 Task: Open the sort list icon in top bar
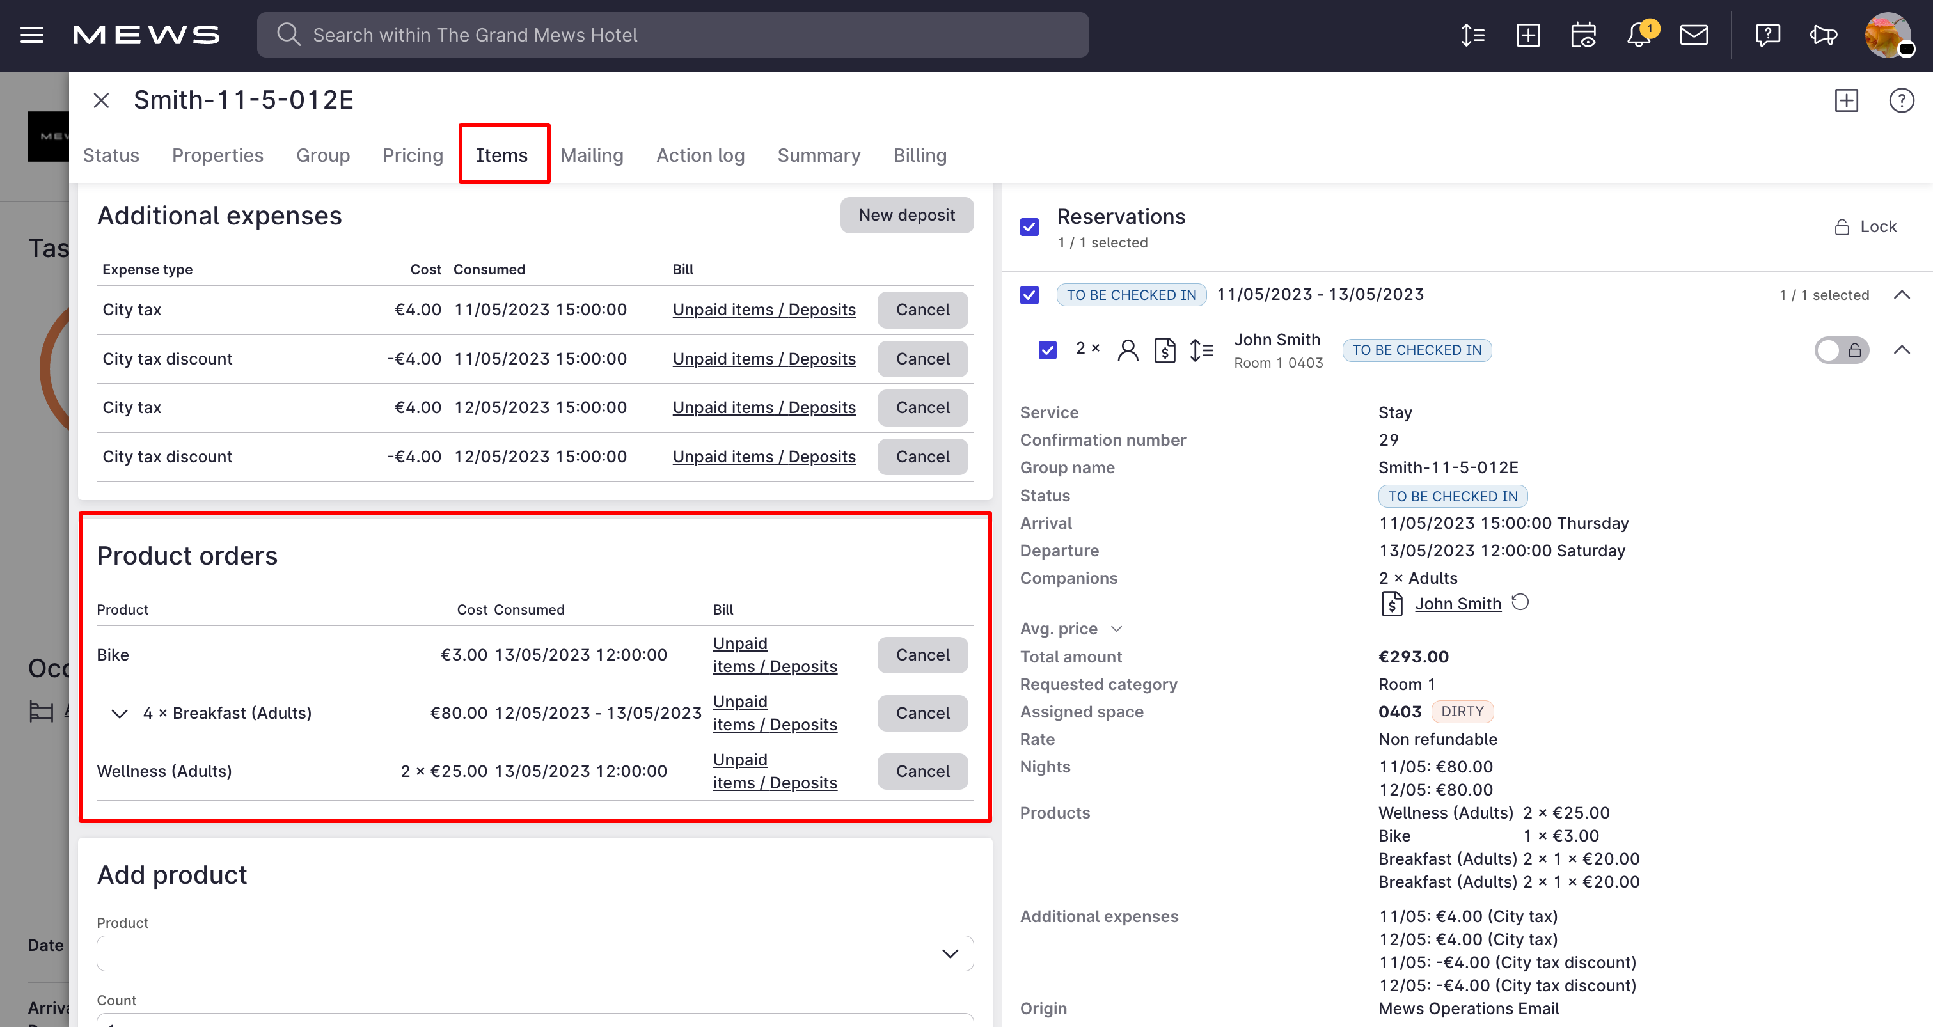(1472, 35)
